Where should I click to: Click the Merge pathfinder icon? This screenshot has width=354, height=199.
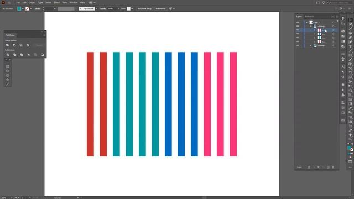point(22,55)
